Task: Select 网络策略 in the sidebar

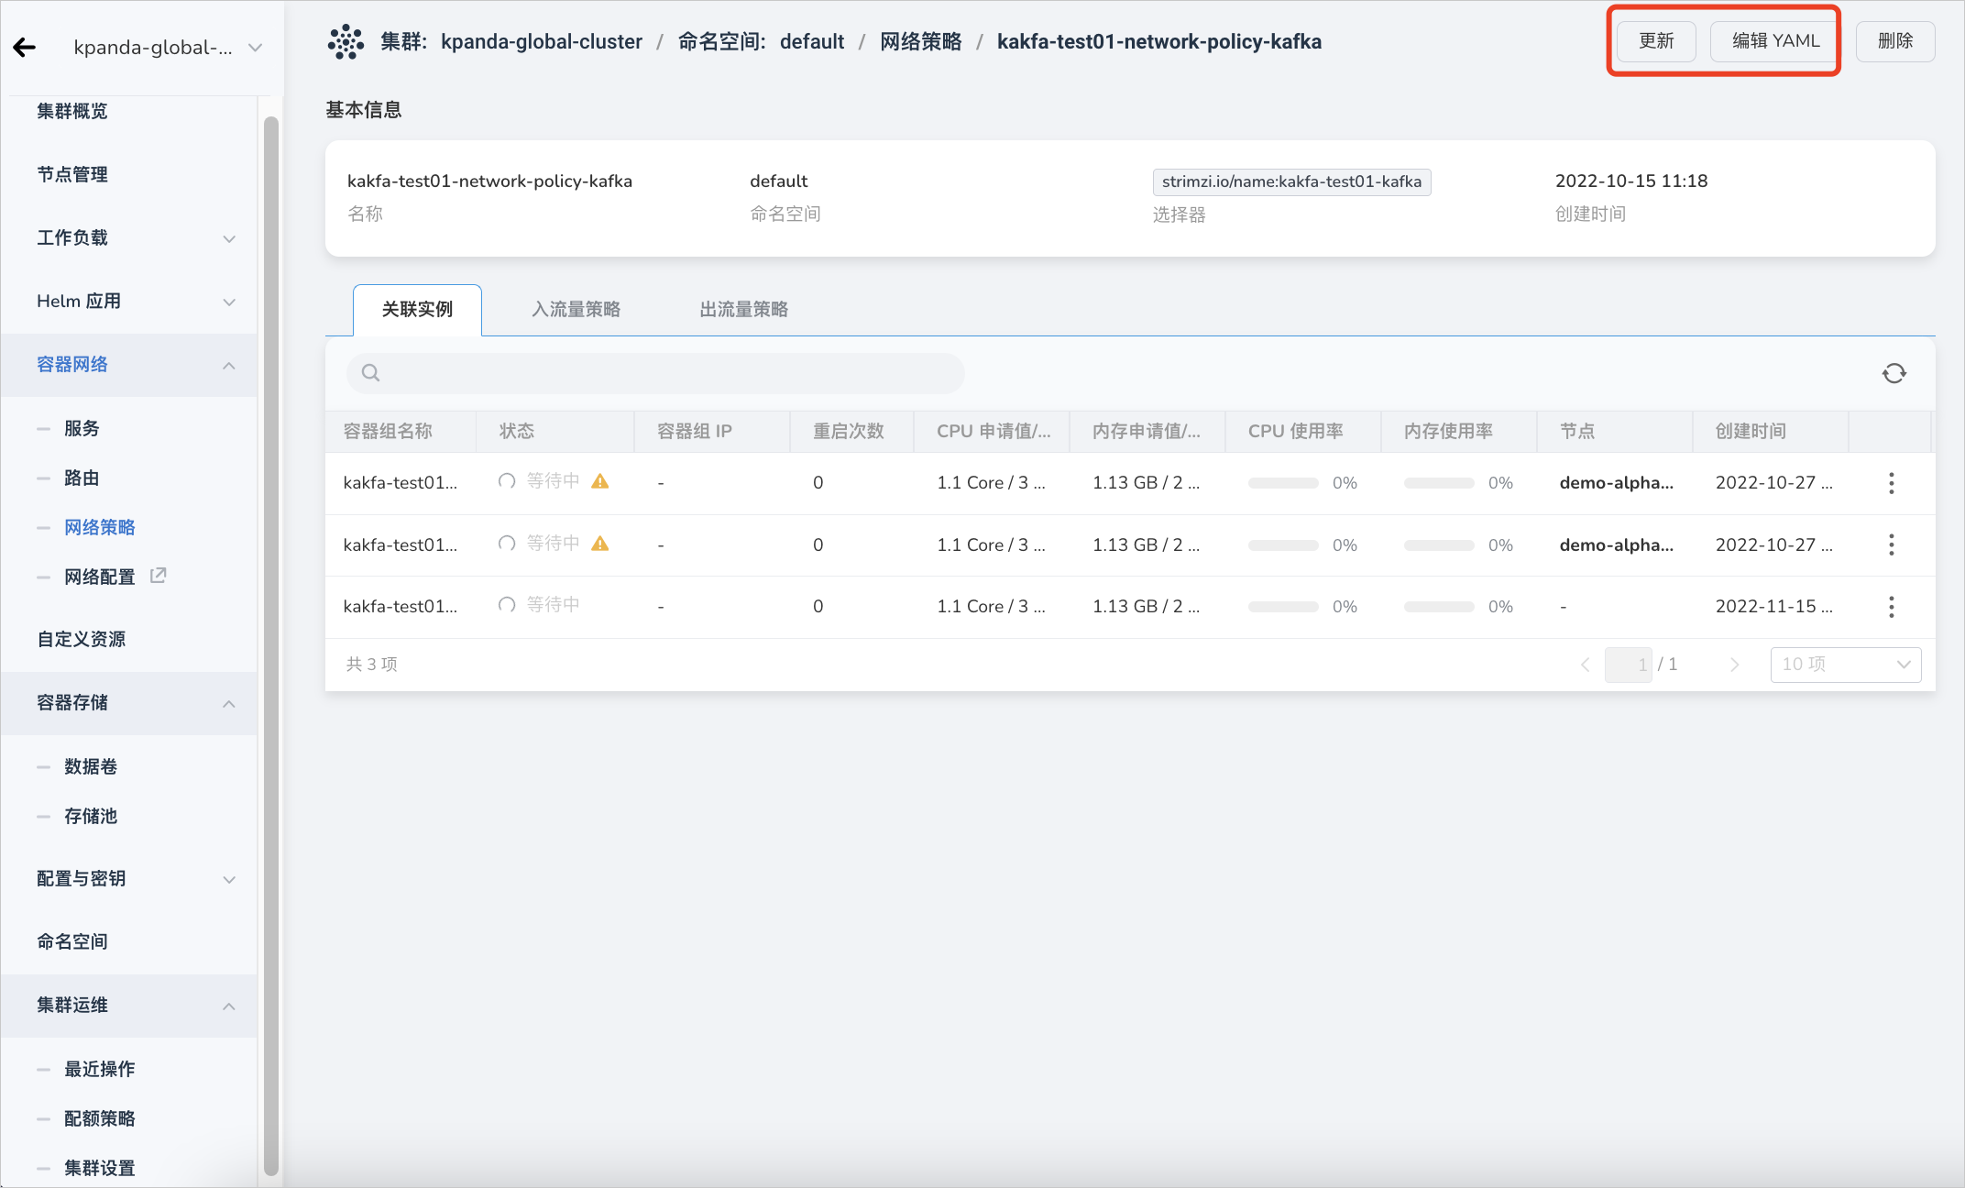Action: pyautogui.click(x=100, y=528)
